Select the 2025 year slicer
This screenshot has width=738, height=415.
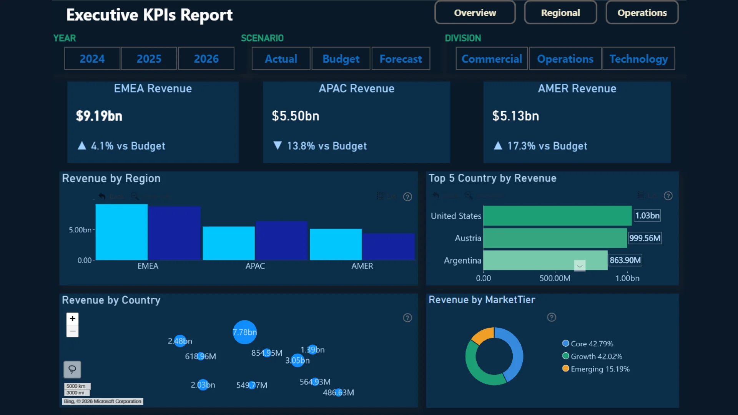(x=149, y=59)
